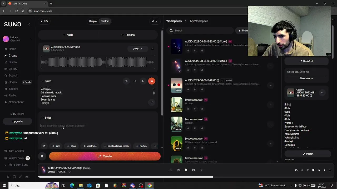The width and height of the screenshot is (337, 189).
Task: Remove the uploaded audio clip with the X
Action: pyautogui.click(x=152, y=49)
